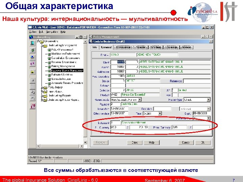Click the double minus collapse-all icon
Image resolution: width=243 pixels, height=182 pixels.
(x=32, y=98)
